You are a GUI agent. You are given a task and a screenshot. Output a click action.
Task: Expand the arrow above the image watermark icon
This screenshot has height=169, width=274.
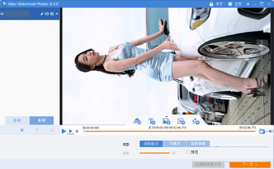(x=167, y=116)
